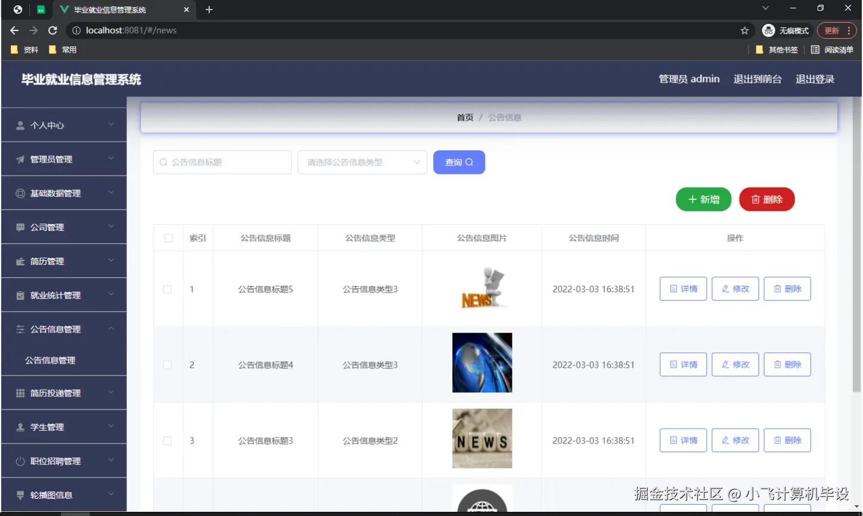Click 退出登录 at top right

814,79
